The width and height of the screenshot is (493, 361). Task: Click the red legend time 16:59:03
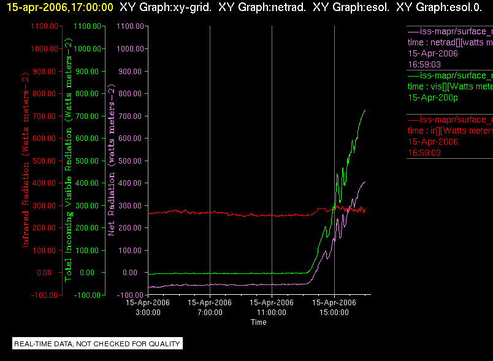click(424, 153)
